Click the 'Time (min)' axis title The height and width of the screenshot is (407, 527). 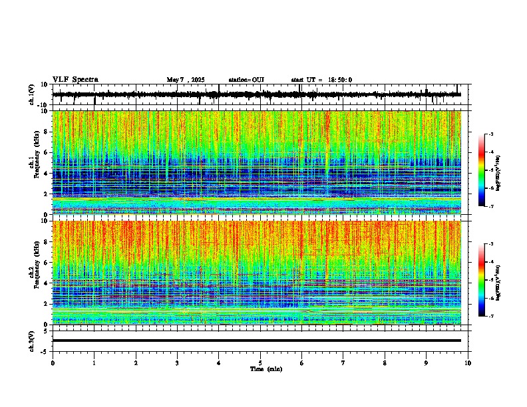tap(266, 369)
